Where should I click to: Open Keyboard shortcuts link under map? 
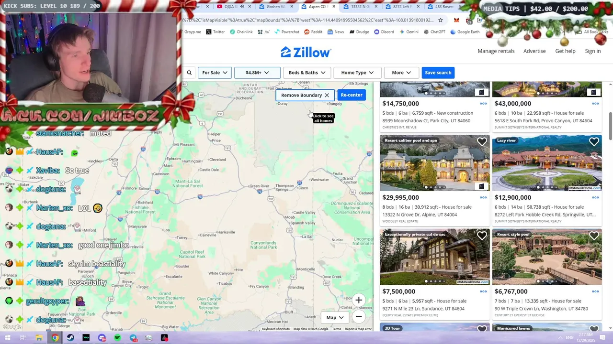tap(276, 329)
